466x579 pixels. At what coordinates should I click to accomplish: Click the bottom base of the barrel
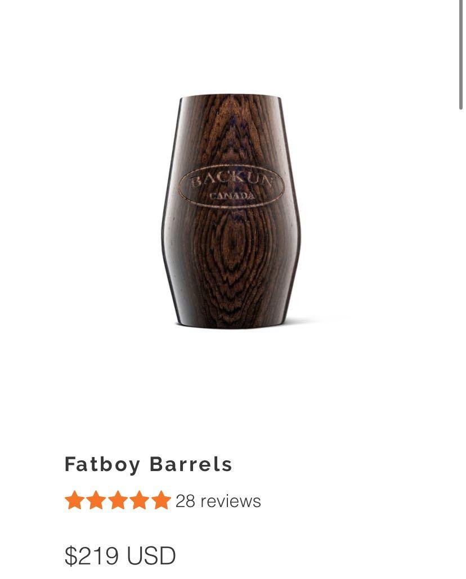(231, 323)
